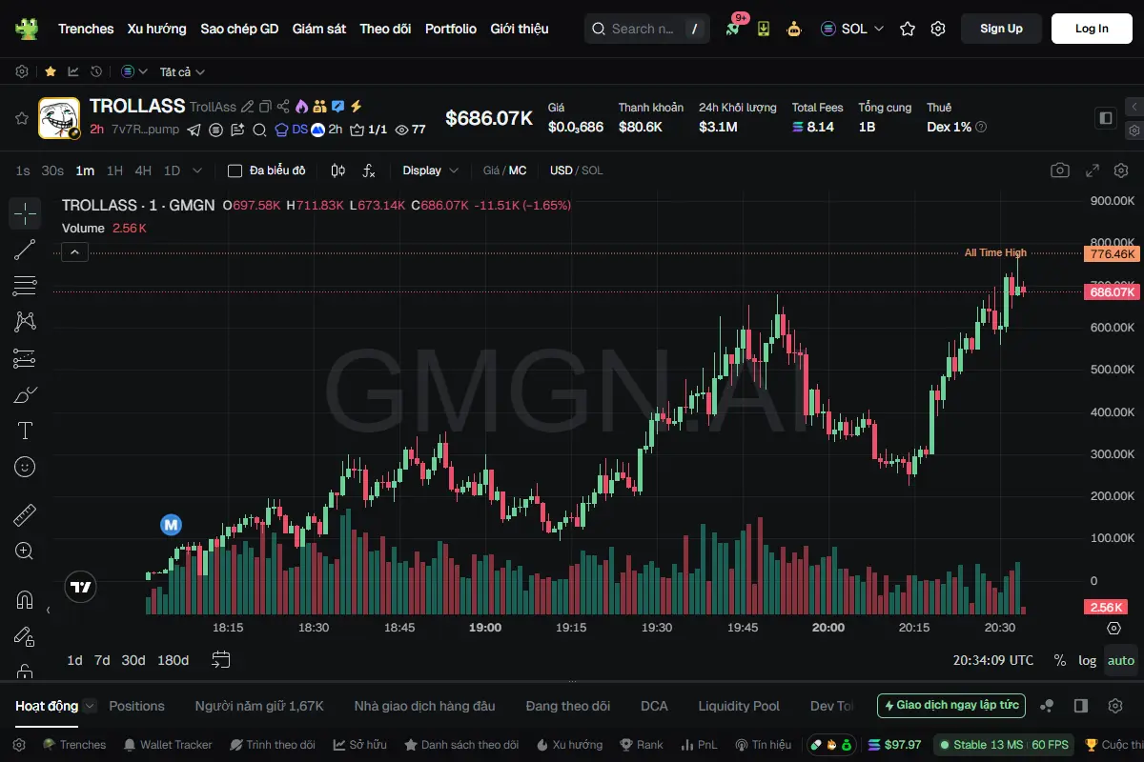This screenshot has height=762, width=1144.
Task: Switch to the DCA tab
Action: tap(654, 706)
